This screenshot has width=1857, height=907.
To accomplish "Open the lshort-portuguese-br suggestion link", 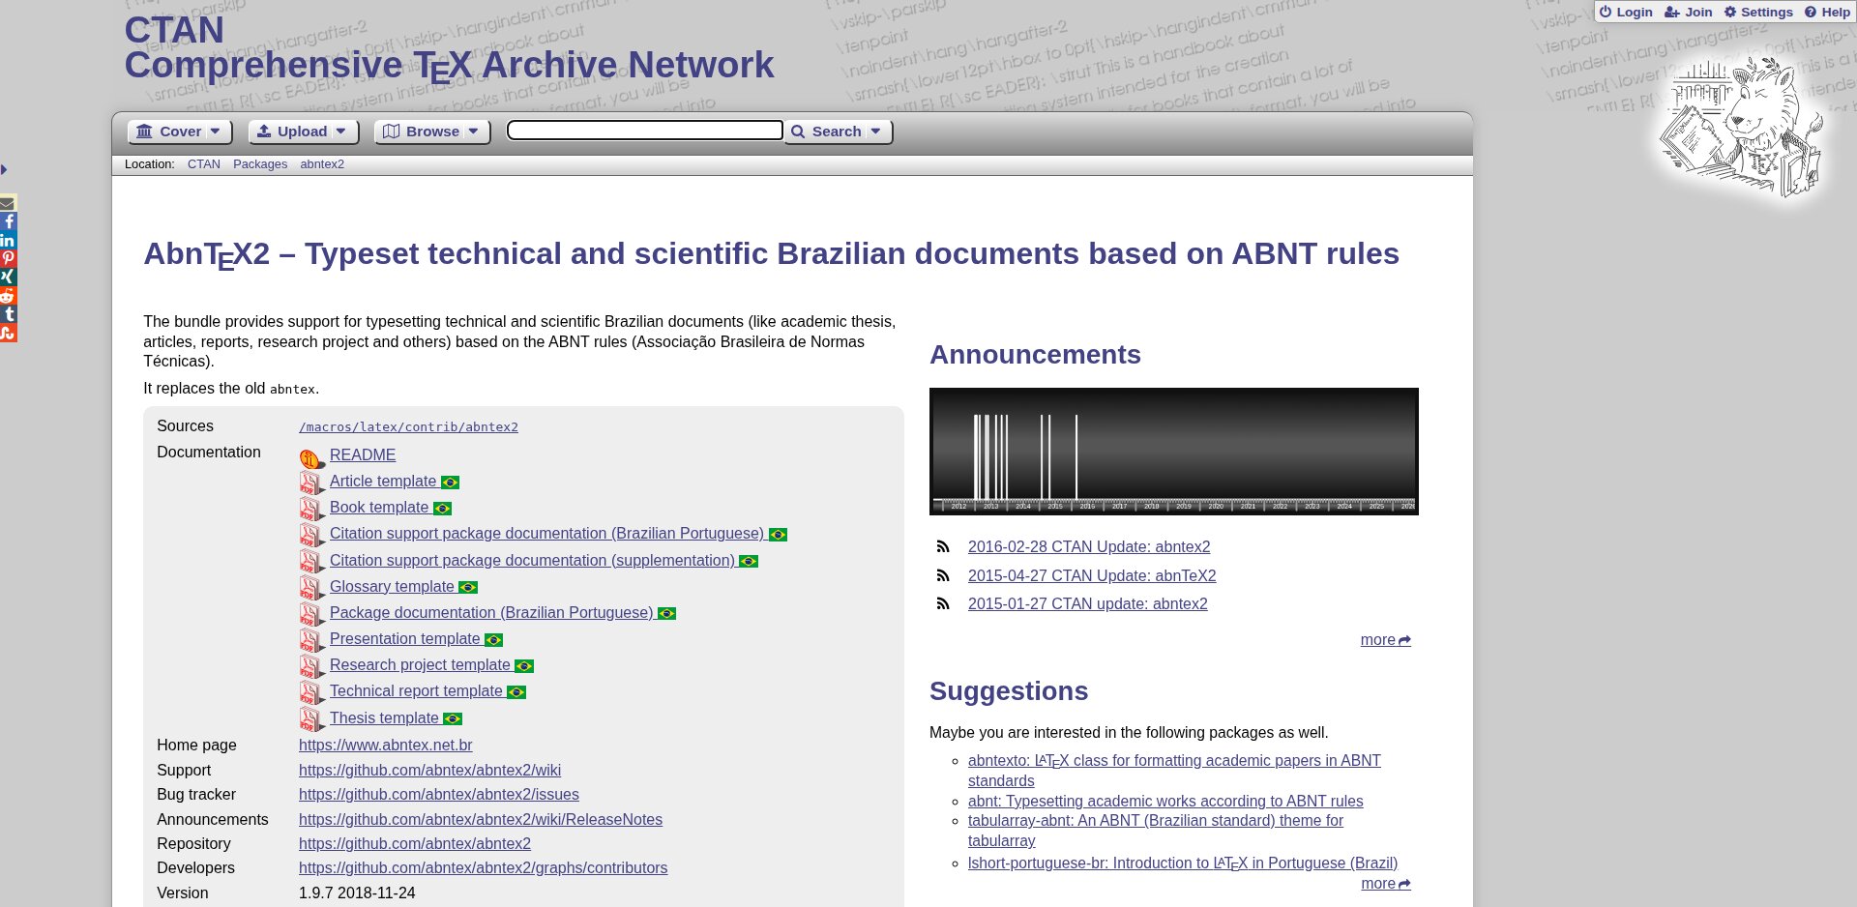I will coord(1183,863).
